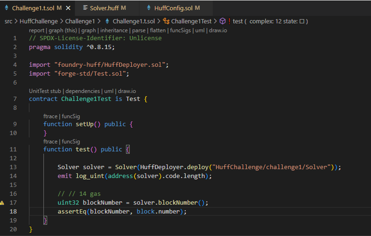This screenshot has width=371, height=236.
Task: Click the Solidity file icon on Challenge1.t.sol tab
Action: click(x=7, y=8)
